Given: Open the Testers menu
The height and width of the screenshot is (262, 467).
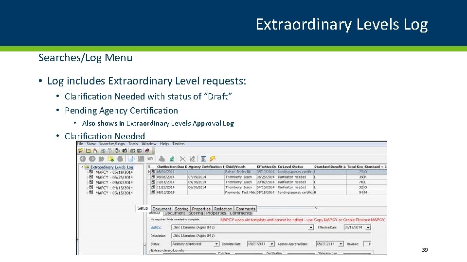Looking at the screenshot, I should 179,144.
